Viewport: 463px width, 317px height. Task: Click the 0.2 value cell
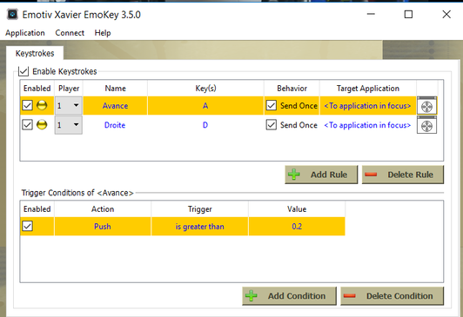[297, 227]
